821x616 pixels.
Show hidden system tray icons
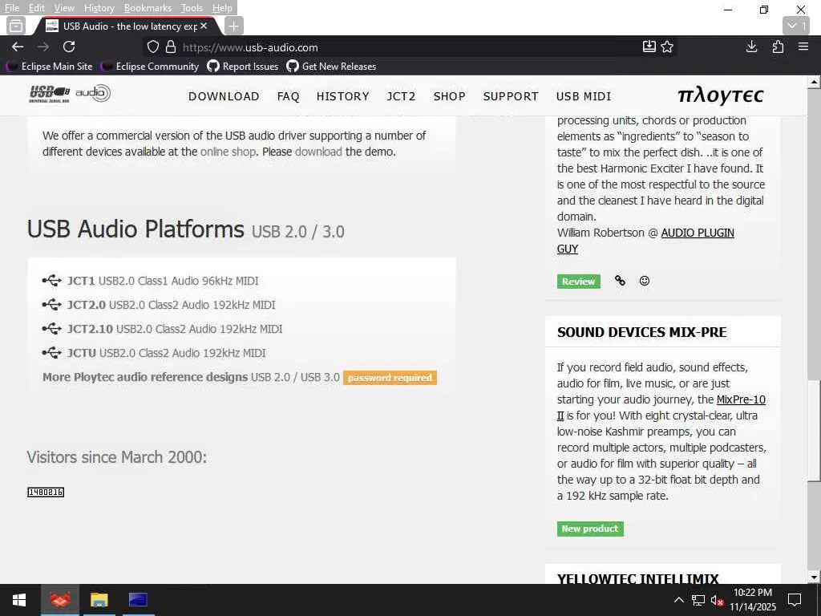point(678,600)
